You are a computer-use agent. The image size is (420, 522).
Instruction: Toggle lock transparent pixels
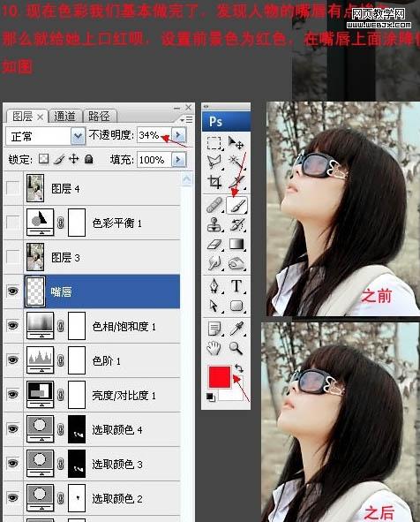coord(43,159)
